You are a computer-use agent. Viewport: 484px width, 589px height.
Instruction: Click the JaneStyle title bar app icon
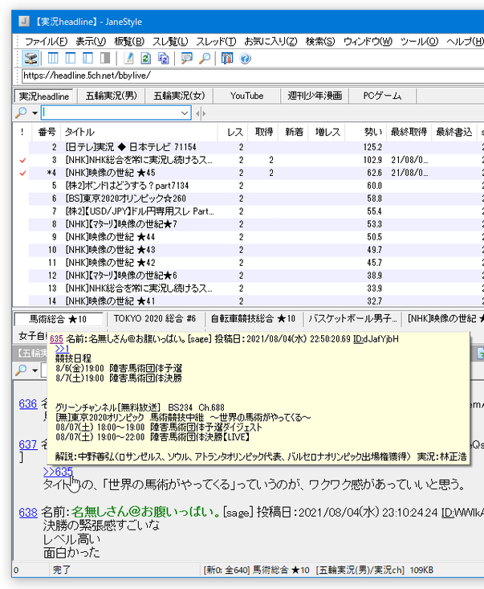(x=24, y=22)
